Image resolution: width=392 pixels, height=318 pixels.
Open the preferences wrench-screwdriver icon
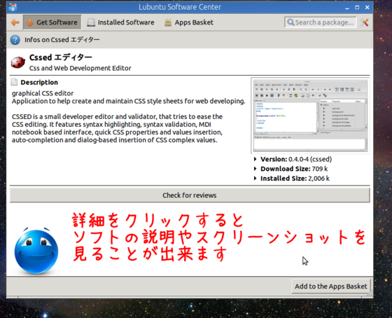coord(365,22)
